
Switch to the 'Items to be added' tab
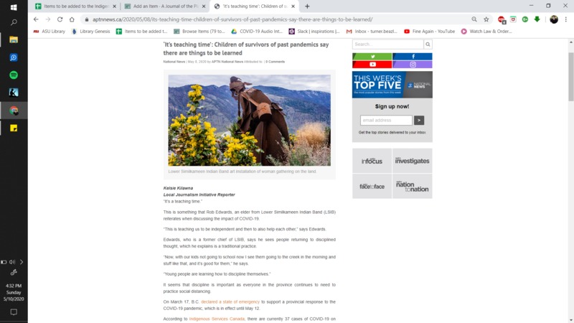(x=76, y=6)
